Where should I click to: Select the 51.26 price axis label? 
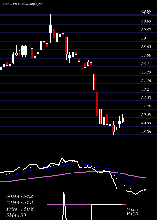tap(146, 106)
